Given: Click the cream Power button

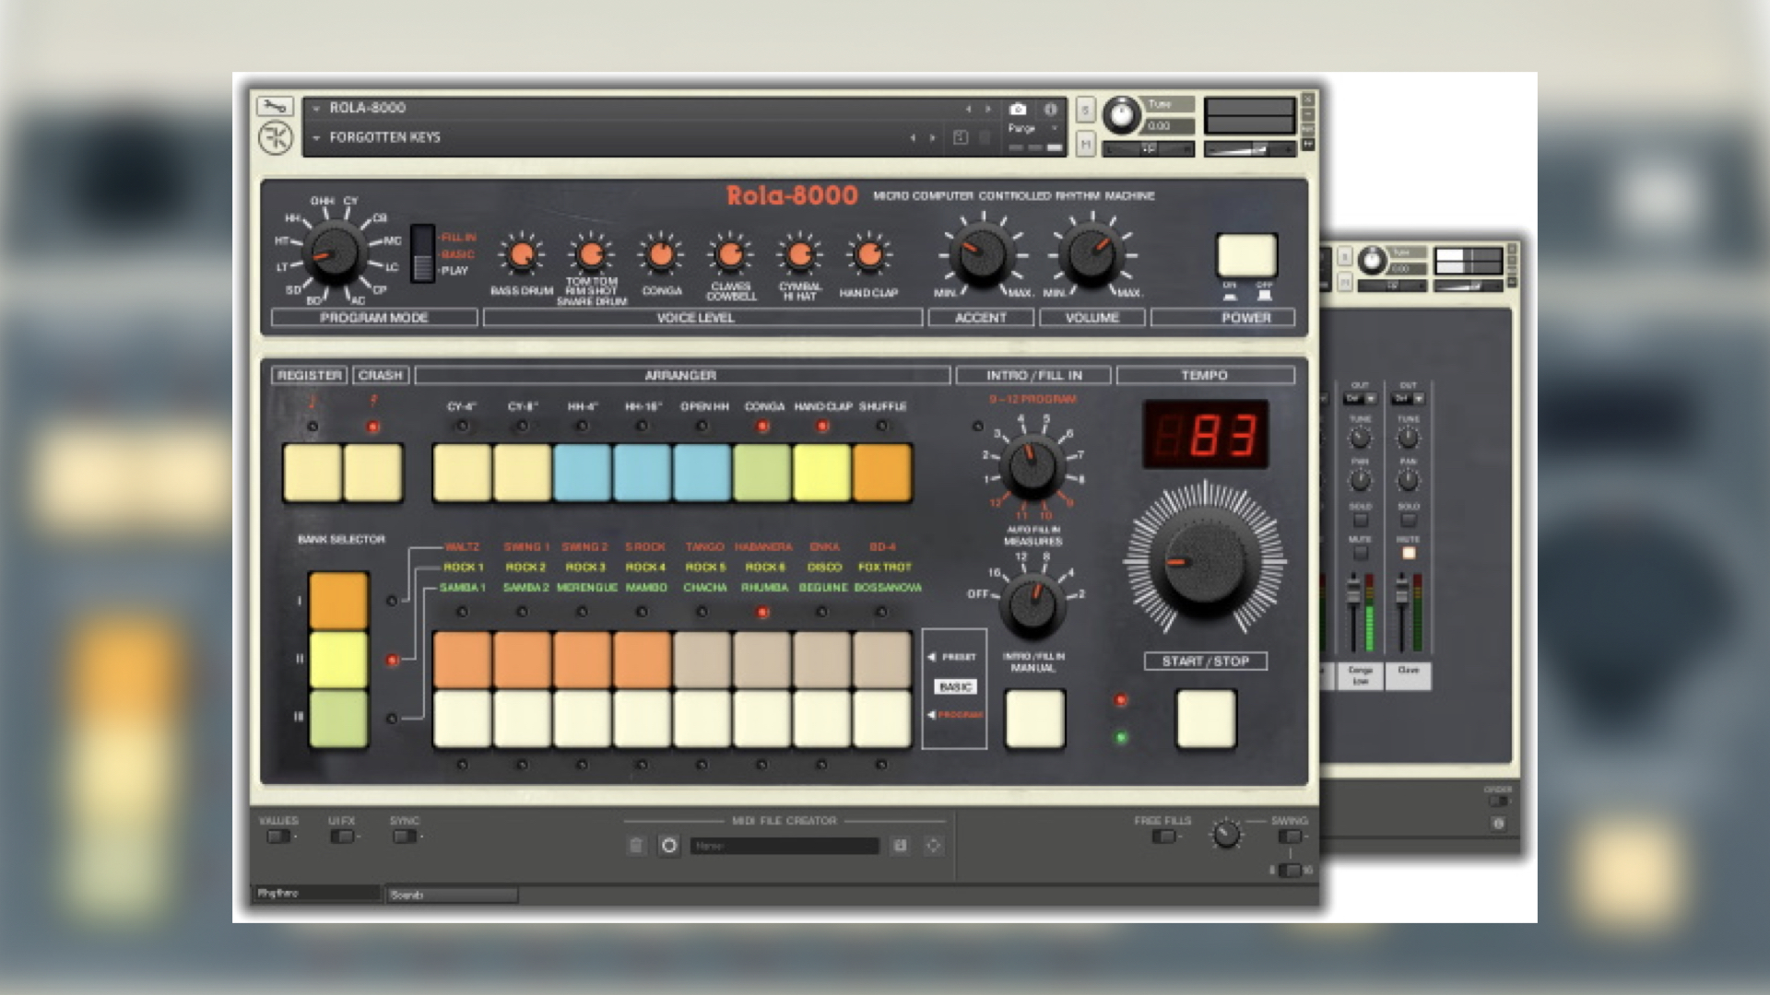Looking at the screenshot, I should pyautogui.click(x=1246, y=255).
